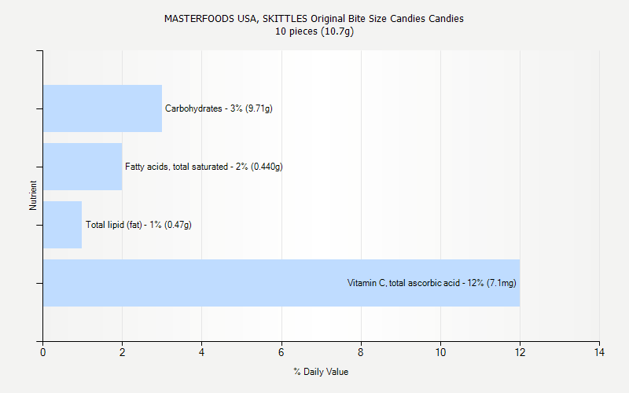This screenshot has width=629, height=393.
Task: Click the 'Vitamin C - 12% (7.1mg)' label
Action: tap(432, 283)
